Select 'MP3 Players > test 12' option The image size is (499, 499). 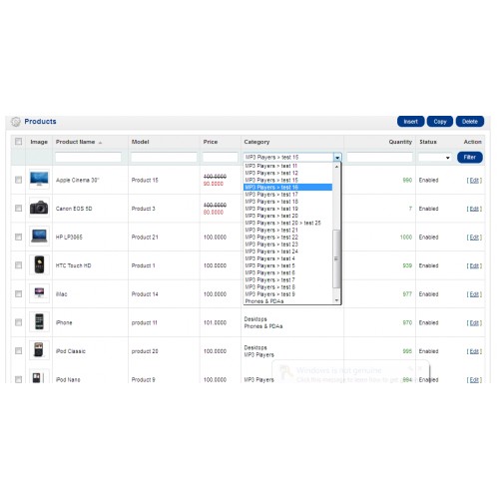[x=287, y=173]
